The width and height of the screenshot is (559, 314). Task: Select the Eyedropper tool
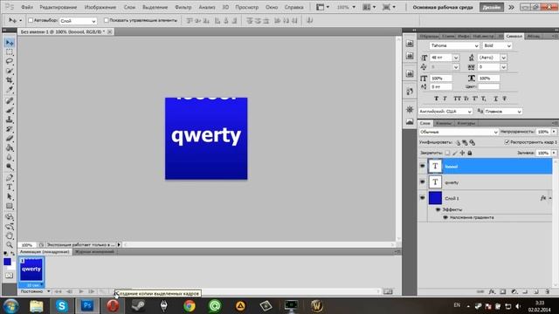pyautogui.click(x=10, y=89)
